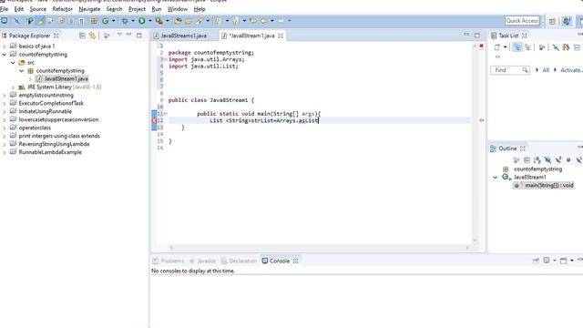The width and height of the screenshot is (583, 328).
Task: Click the editor horizontal scrollbar
Action: point(319,247)
